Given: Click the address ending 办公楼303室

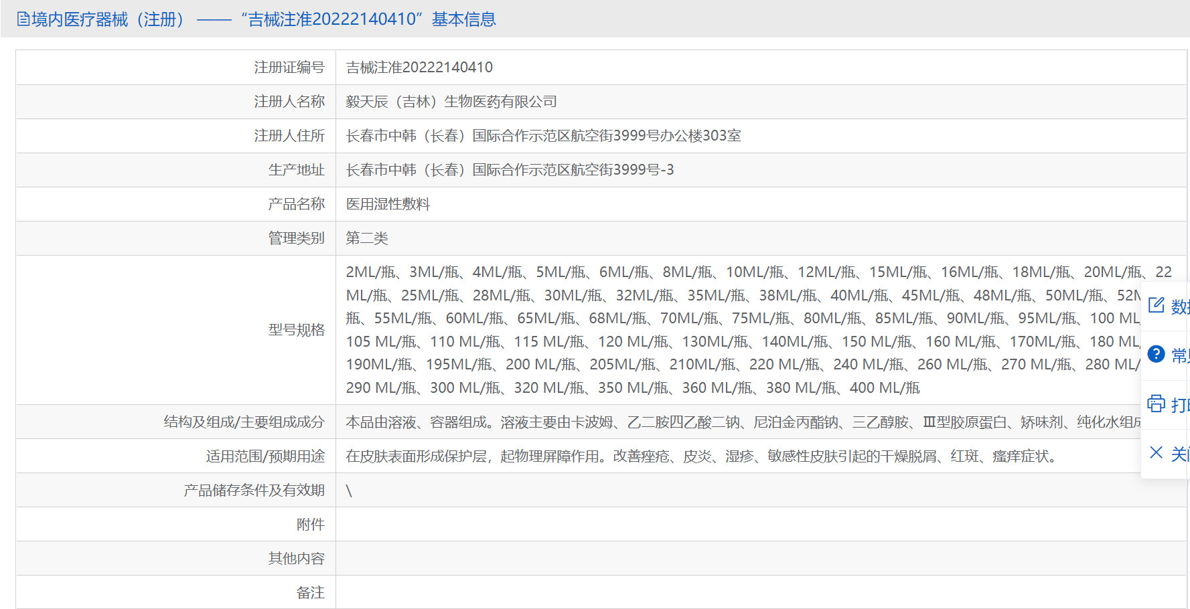Looking at the screenshot, I should (543, 136).
